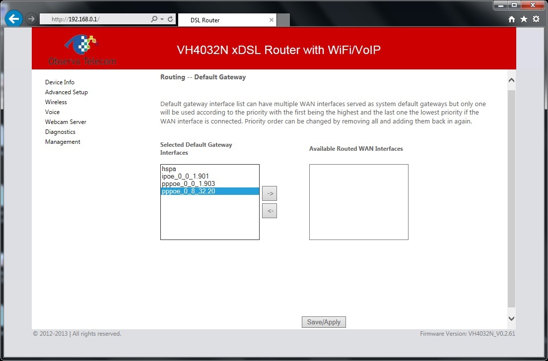548x361 pixels.
Task: Open Advanced Setup menu
Action: [67, 92]
